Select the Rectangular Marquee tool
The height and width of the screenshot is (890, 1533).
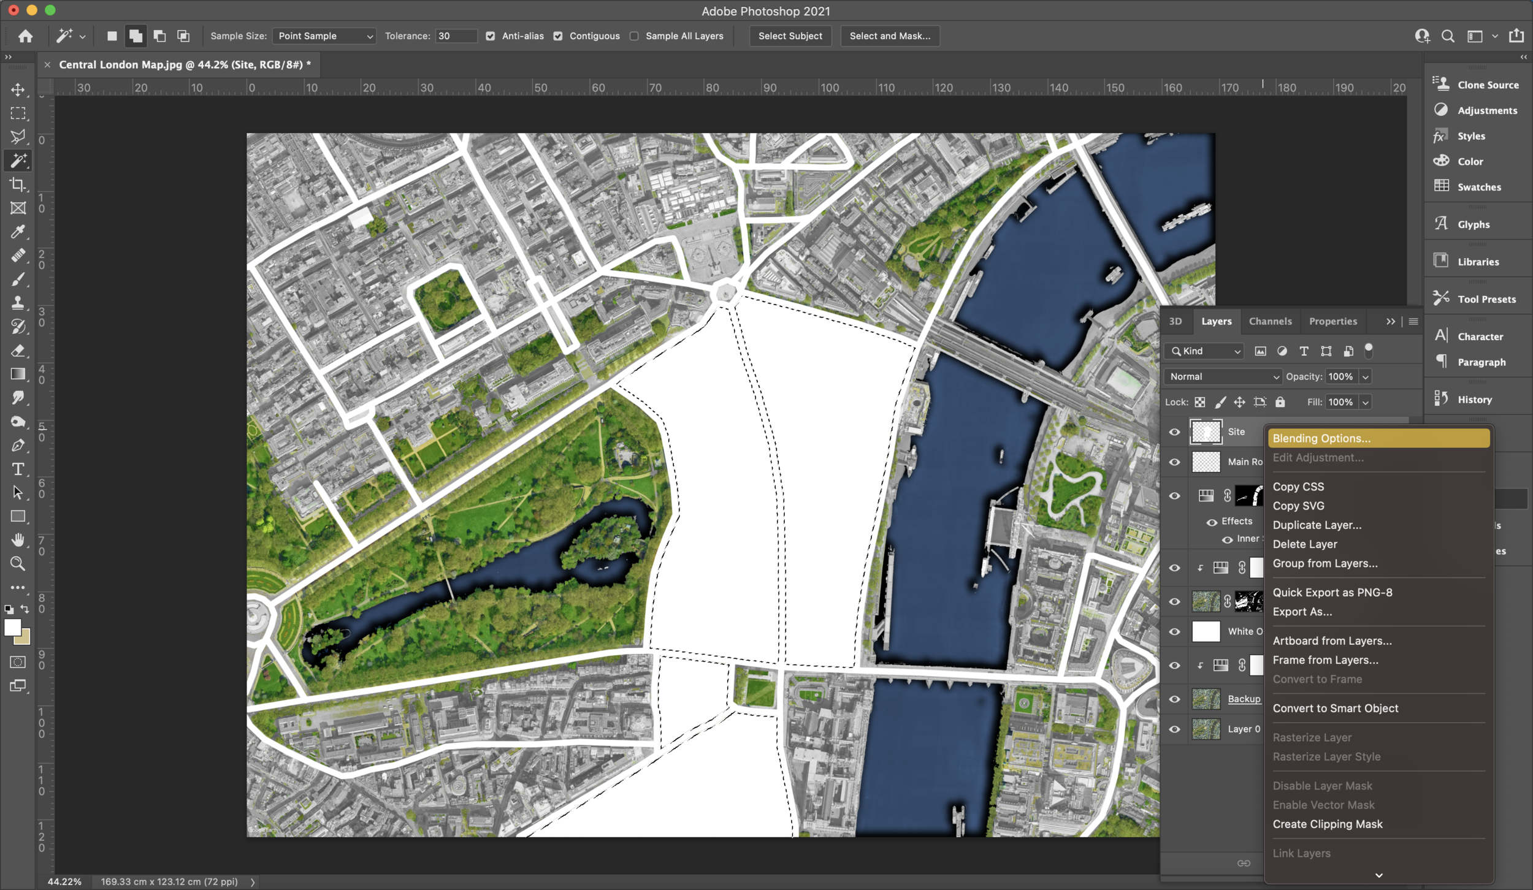click(18, 113)
